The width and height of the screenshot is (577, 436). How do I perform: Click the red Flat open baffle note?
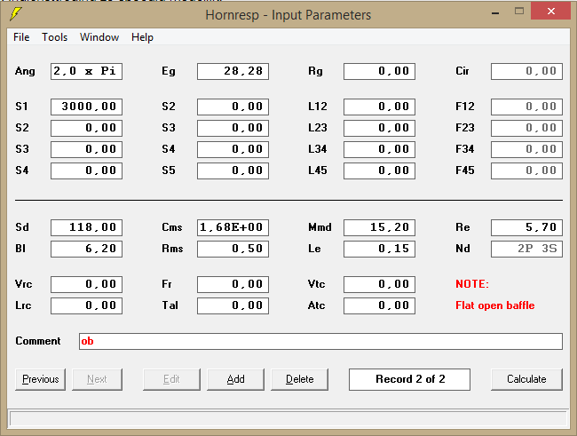tap(495, 305)
